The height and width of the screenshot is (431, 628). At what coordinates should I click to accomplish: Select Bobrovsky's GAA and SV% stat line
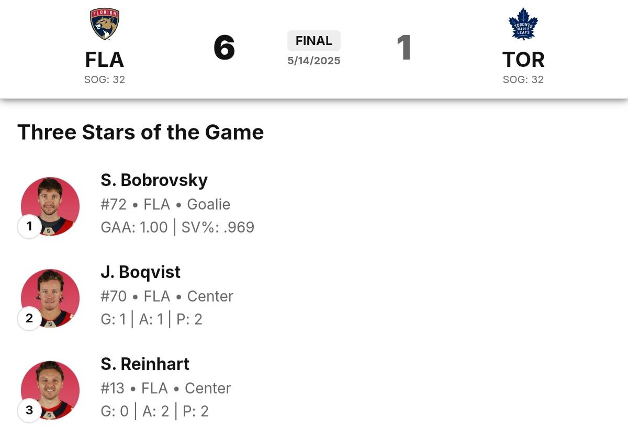pyautogui.click(x=177, y=227)
